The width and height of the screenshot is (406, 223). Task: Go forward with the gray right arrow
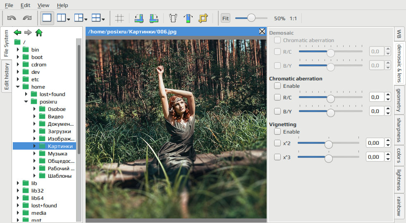28,33
